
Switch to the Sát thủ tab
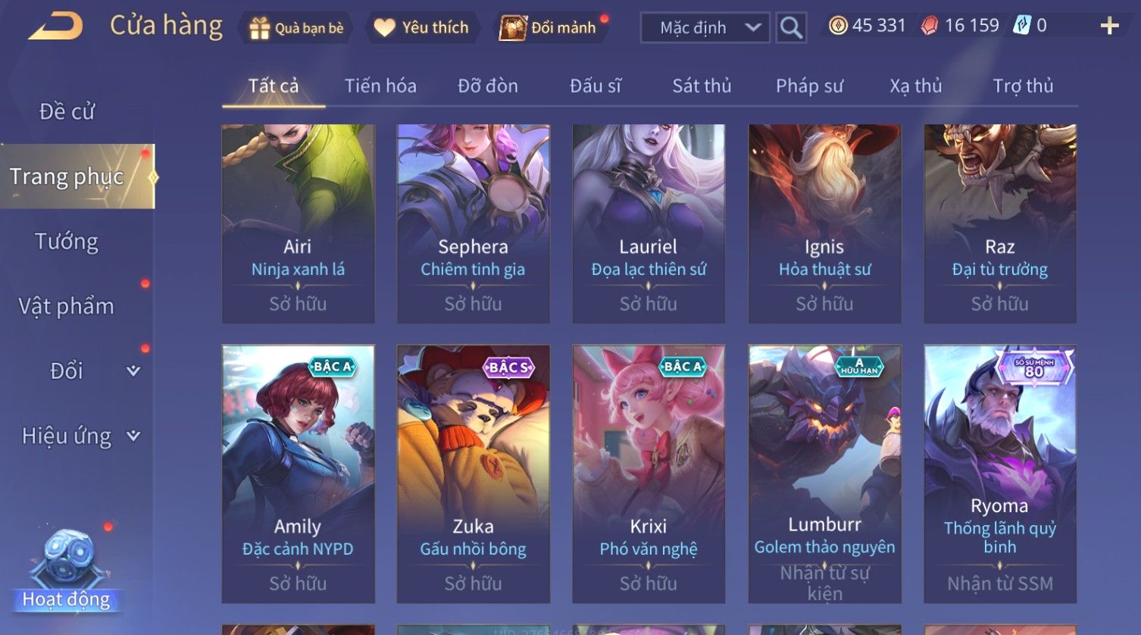[x=702, y=86]
